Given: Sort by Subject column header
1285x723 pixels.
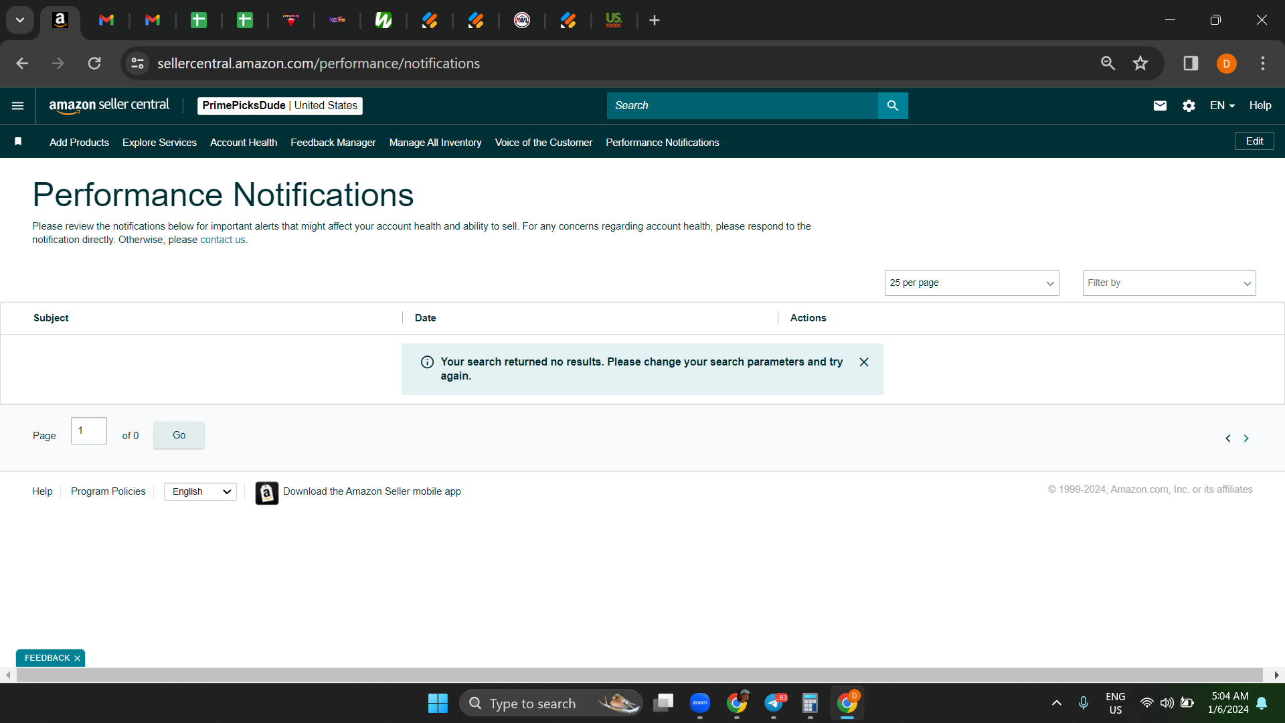Looking at the screenshot, I should (51, 318).
